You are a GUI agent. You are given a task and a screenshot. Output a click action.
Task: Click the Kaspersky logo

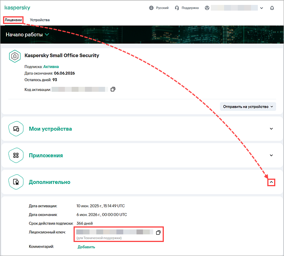[x=17, y=8]
